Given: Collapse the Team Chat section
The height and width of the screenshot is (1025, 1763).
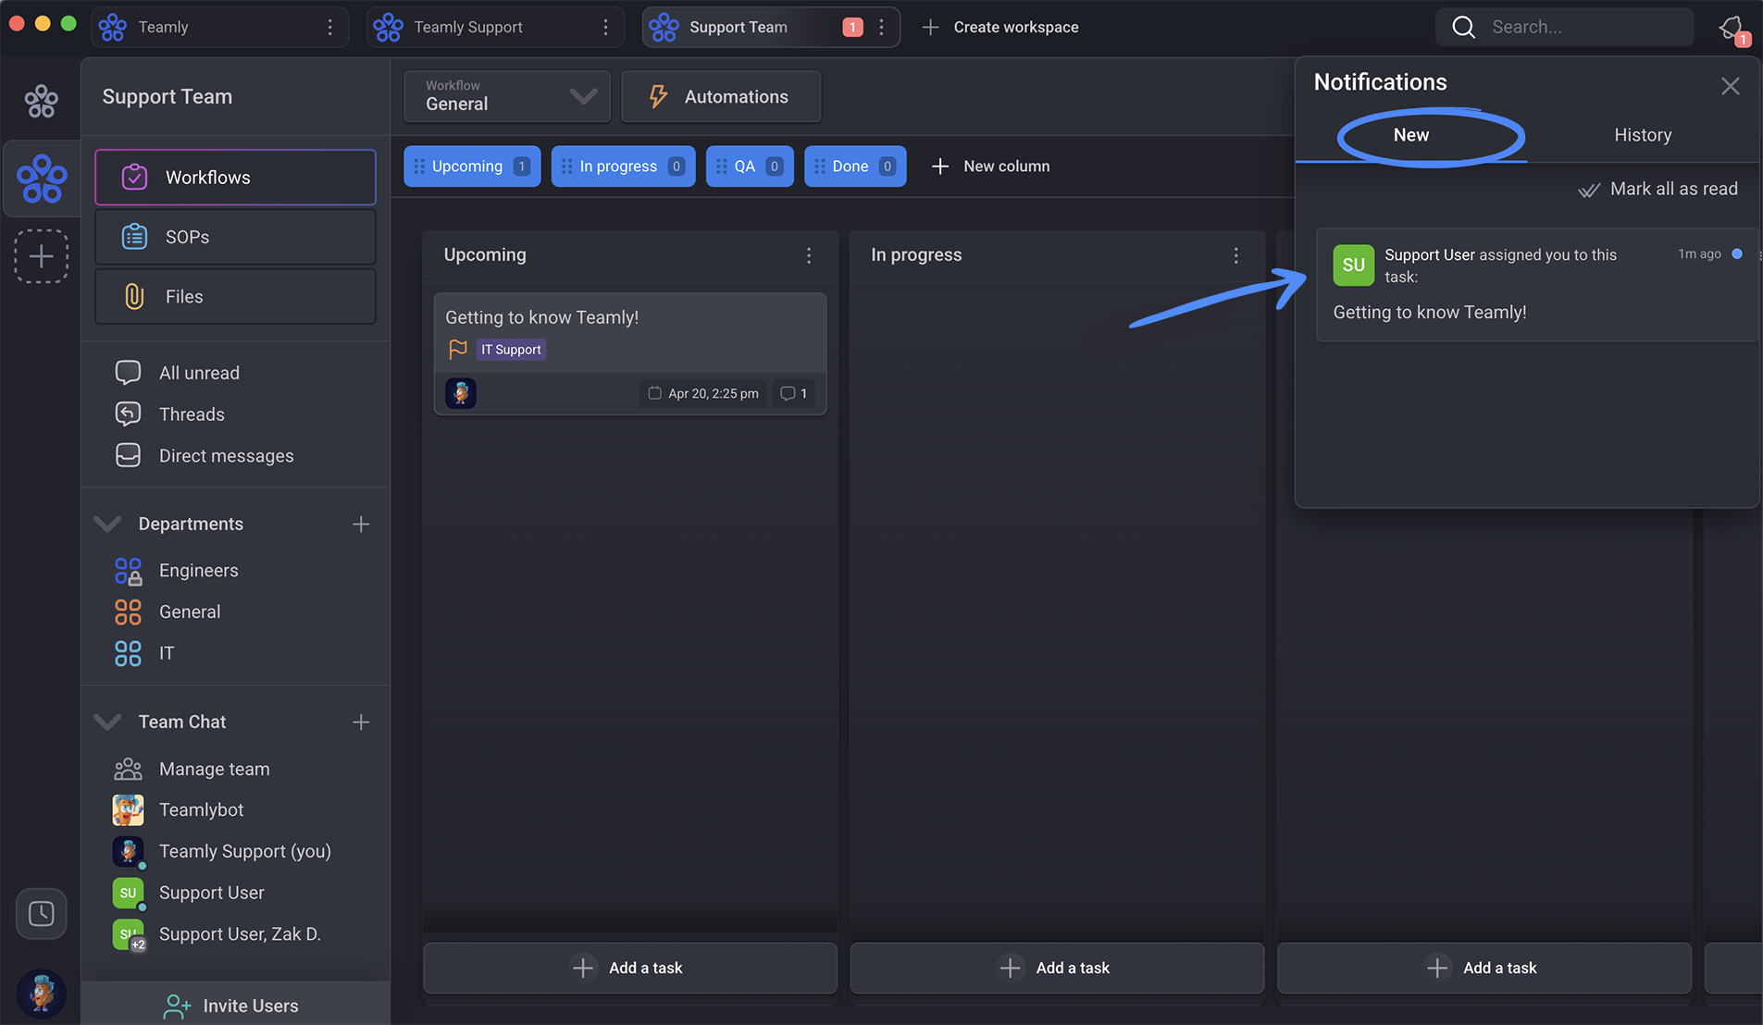Looking at the screenshot, I should (107, 722).
